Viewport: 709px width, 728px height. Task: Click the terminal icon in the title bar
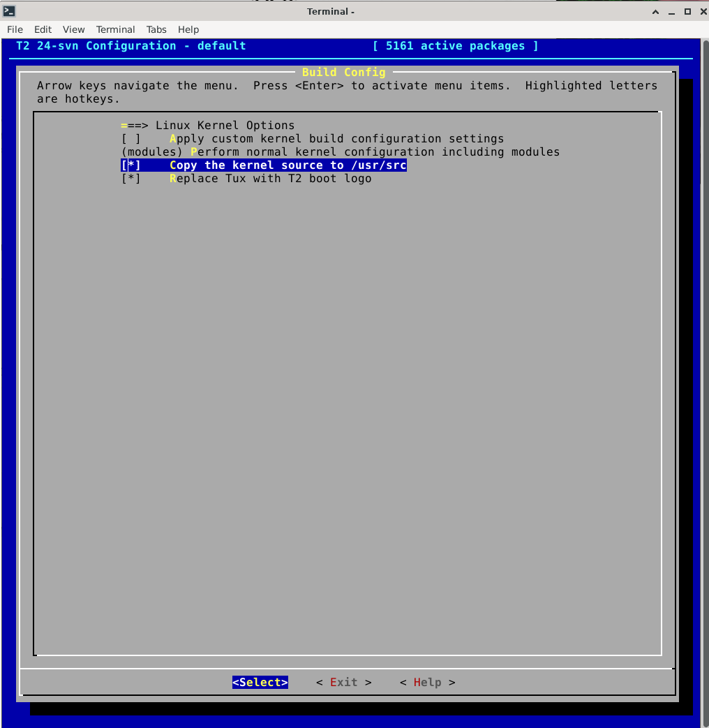coord(9,11)
